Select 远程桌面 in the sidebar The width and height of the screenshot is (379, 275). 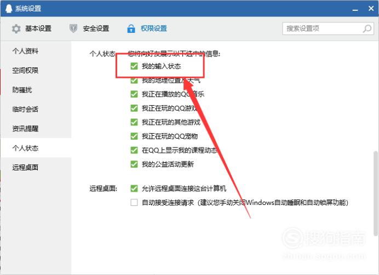pos(36,167)
